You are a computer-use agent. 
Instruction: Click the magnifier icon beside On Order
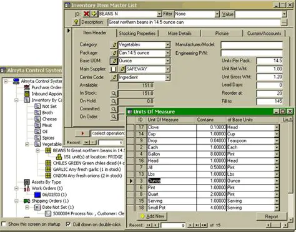tap(114, 117)
